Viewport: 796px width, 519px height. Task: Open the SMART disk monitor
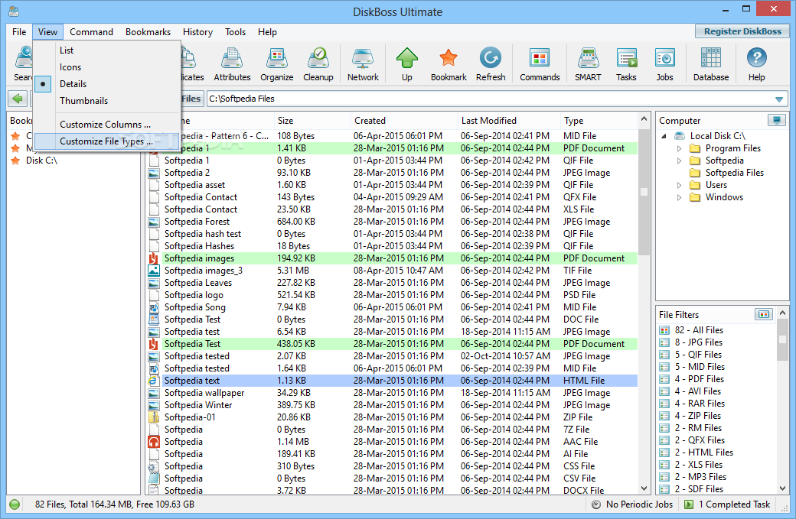tap(588, 64)
